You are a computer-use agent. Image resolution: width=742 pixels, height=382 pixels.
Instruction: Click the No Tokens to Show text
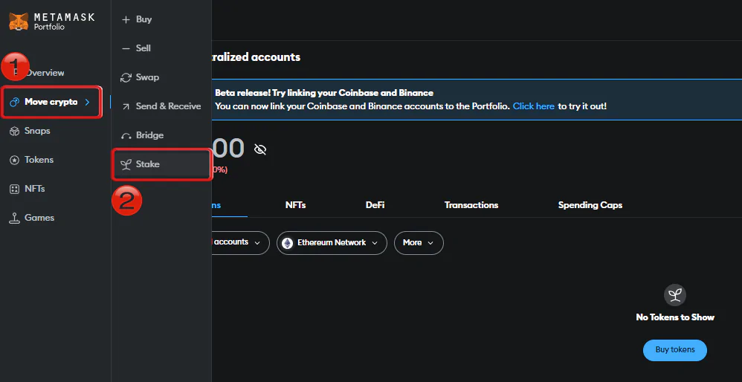[675, 317]
